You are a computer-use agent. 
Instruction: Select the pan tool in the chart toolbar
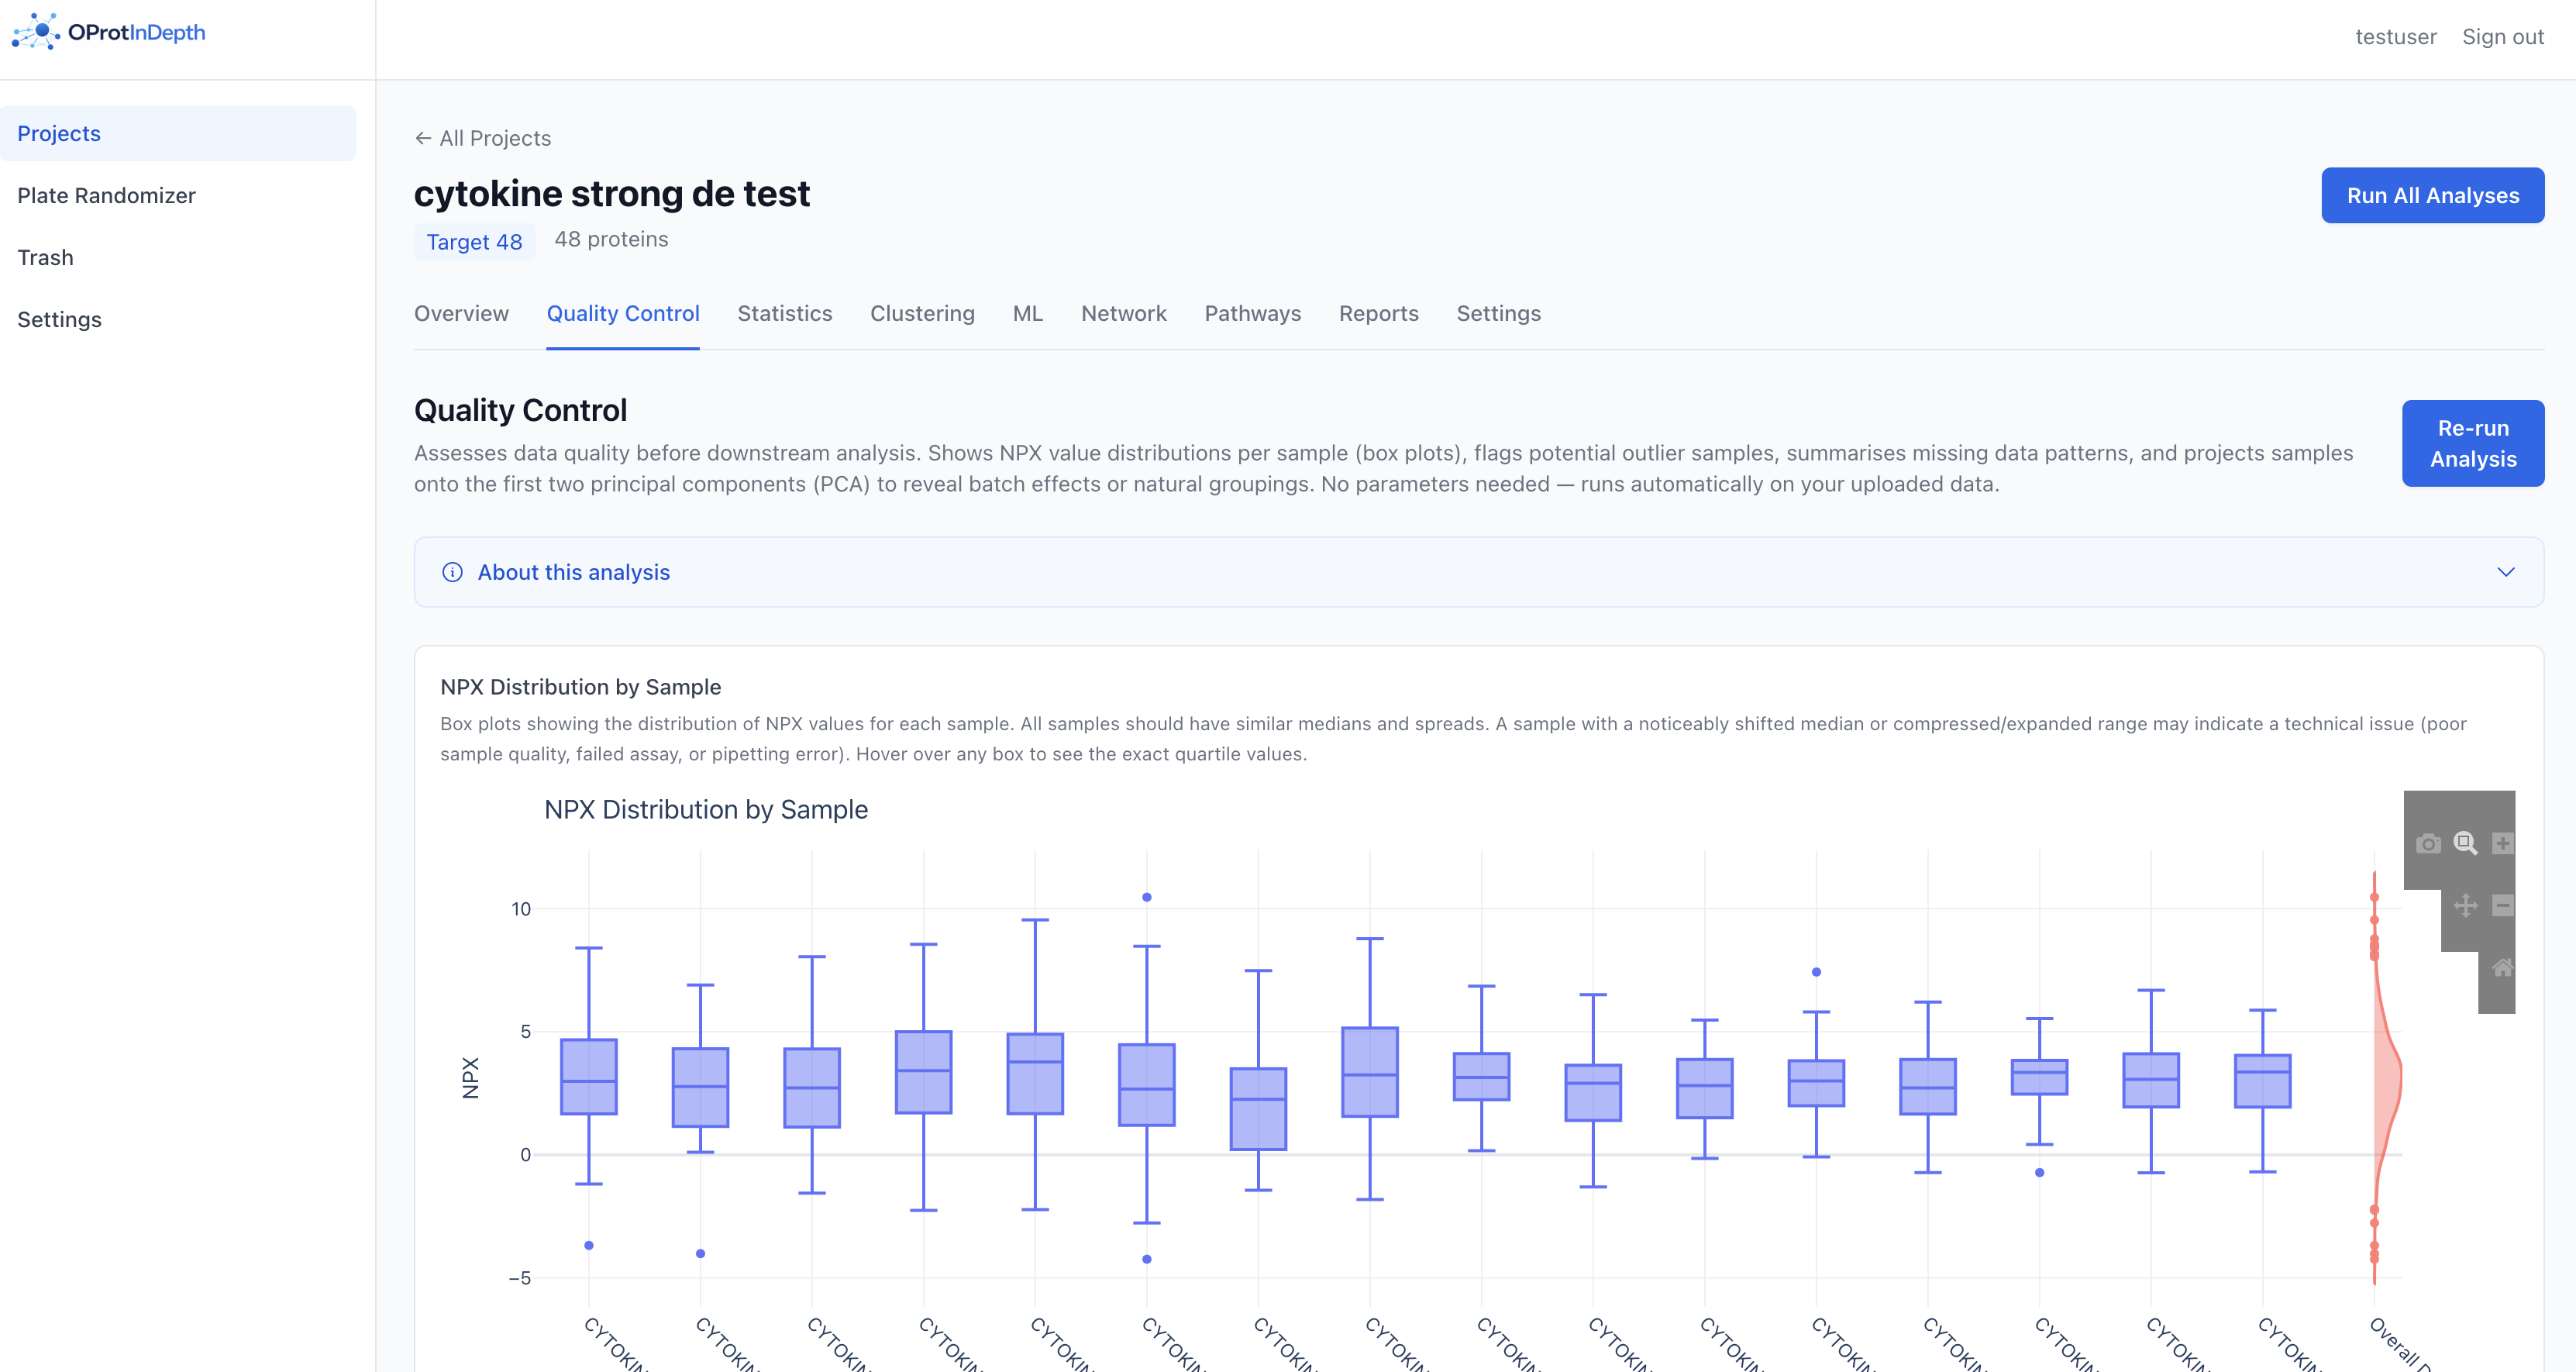pyautogui.click(x=2466, y=905)
